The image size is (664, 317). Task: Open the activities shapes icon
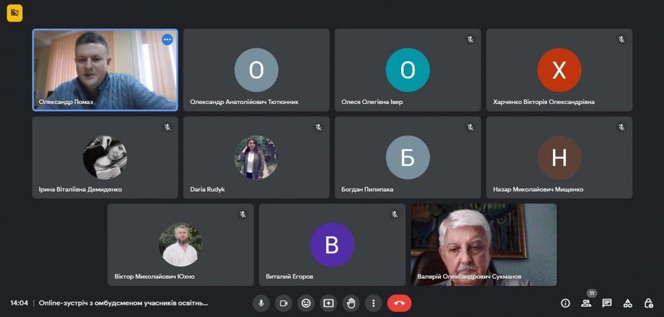pos(628,303)
